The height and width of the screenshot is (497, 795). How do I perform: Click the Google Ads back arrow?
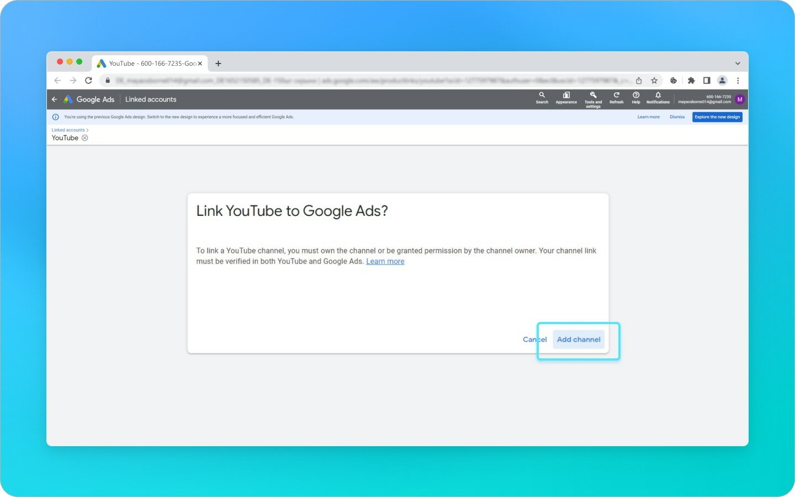coord(54,99)
